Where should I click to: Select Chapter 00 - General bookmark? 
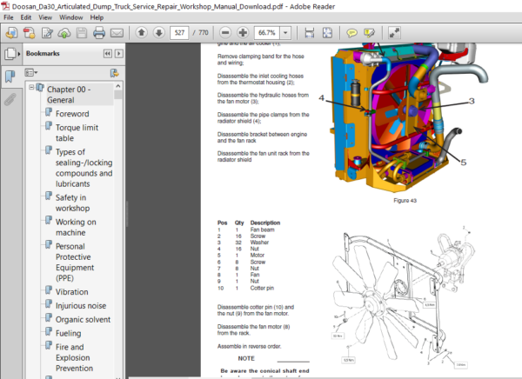pyautogui.click(x=69, y=95)
